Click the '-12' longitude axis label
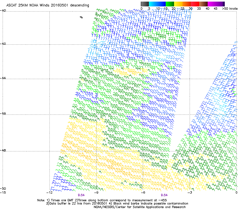This screenshot has width=239, height=209. [x=49, y=193]
